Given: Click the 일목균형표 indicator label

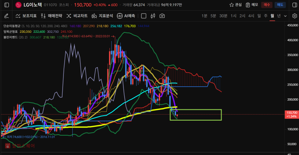Looking at the screenshot, I should coord(10,32).
